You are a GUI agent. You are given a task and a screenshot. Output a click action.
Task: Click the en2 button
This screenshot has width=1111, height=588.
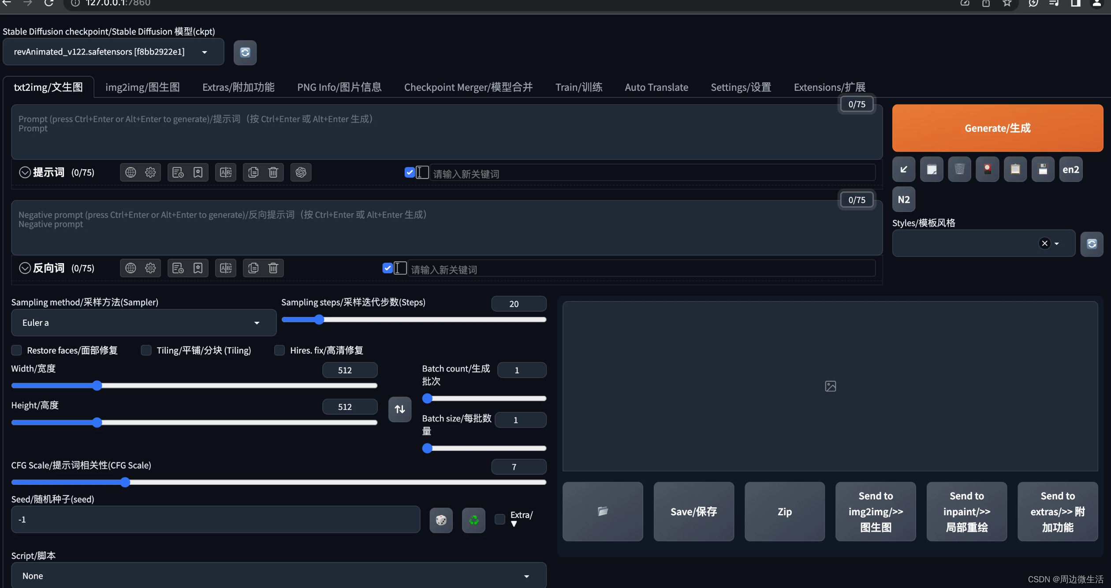click(1071, 169)
